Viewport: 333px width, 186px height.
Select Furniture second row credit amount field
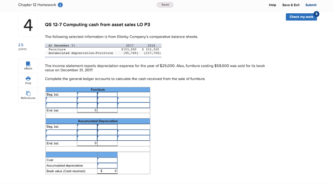coord(107,100)
